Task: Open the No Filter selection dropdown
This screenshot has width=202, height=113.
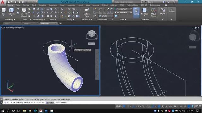Action: pyautogui.click(x=145, y=12)
